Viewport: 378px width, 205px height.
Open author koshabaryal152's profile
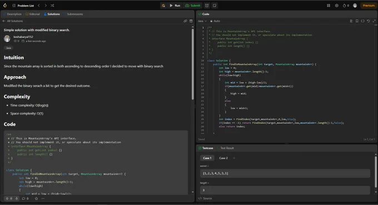[23, 37]
